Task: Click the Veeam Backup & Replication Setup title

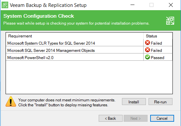Action: [48, 5]
